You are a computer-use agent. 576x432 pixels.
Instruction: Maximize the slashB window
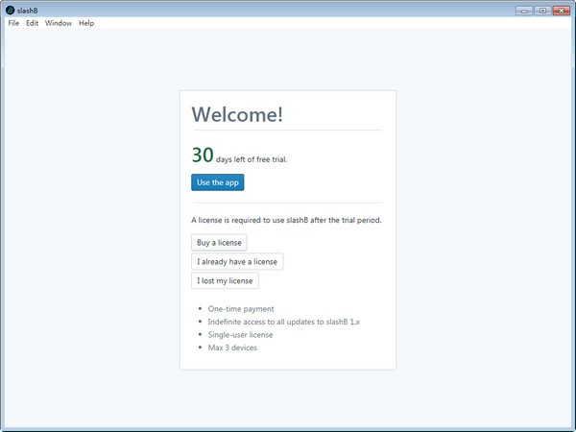[x=542, y=10]
